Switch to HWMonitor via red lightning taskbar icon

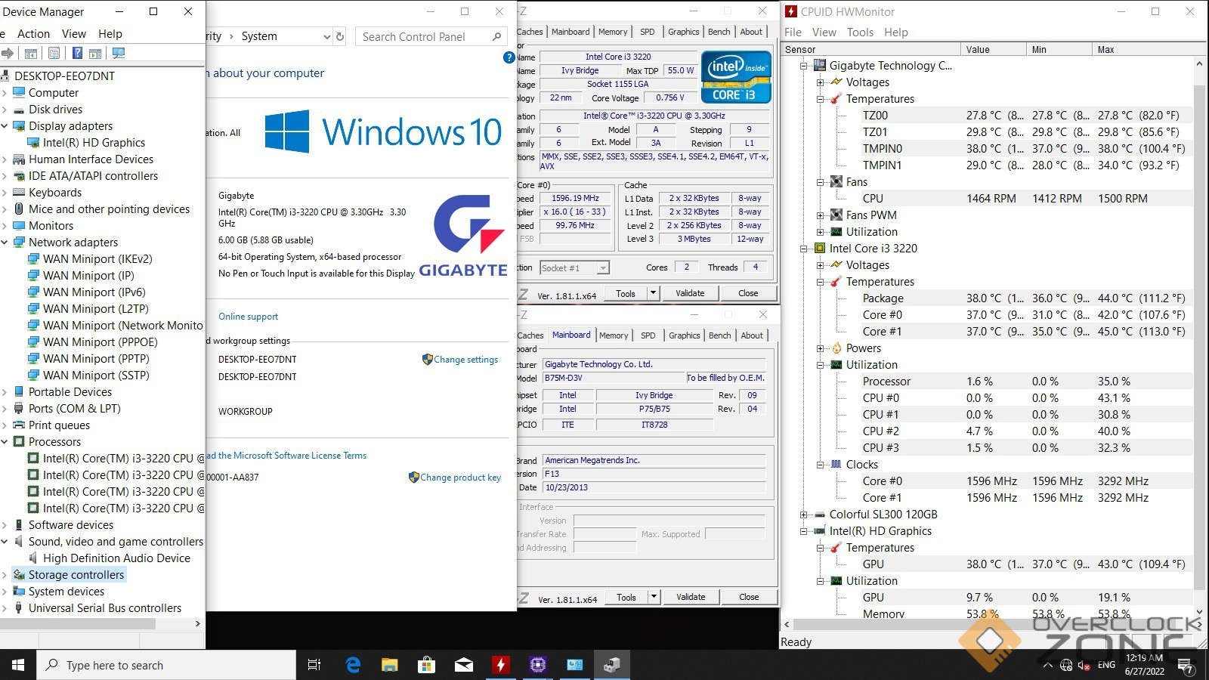coord(500,665)
